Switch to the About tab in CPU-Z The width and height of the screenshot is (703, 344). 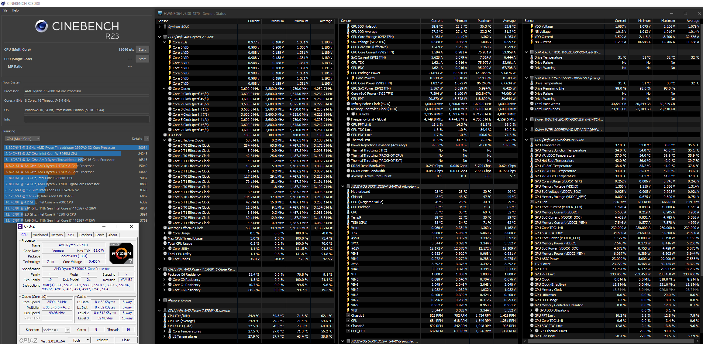click(x=113, y=235)
